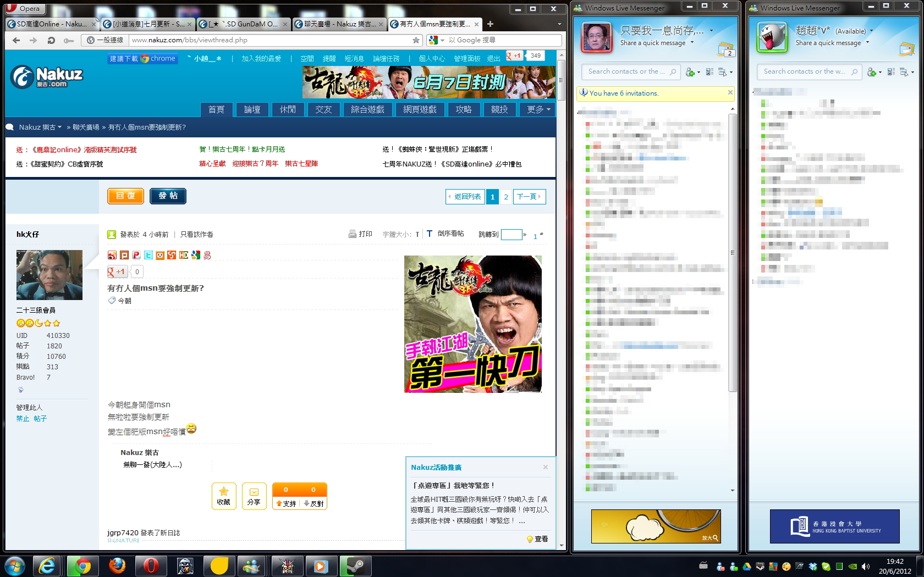This screenshot has width=924, height=577.
Task: Open You have 6 invitations link
Action: [x=624, y=93]
